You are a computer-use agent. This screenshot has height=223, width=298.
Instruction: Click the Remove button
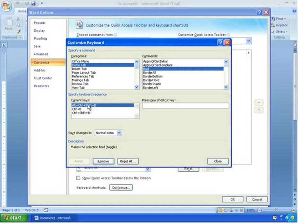(103, 161)
